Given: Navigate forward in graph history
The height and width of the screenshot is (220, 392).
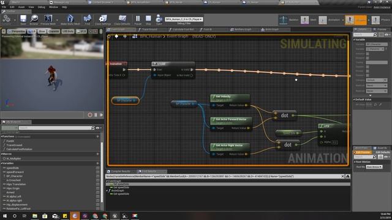Looking at the screenshot, I should pyautogui.click(x=125, y=37).
